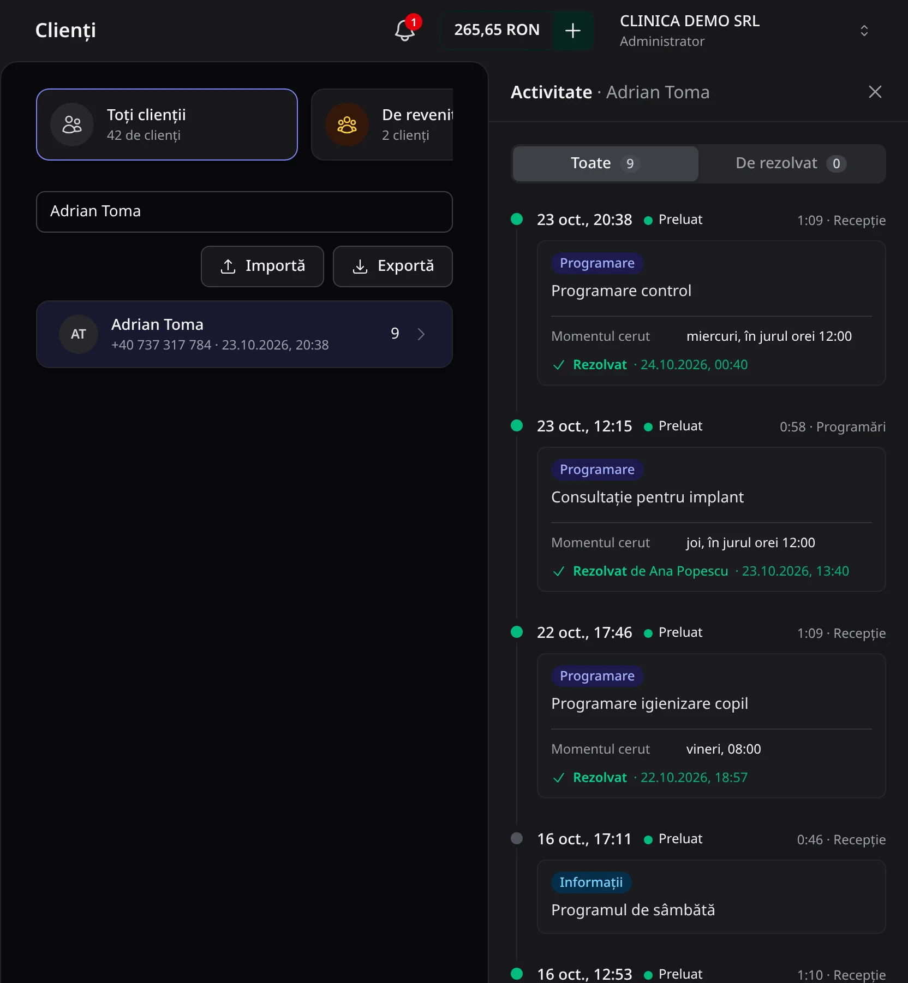Switch to the De rezolvat tab
908x983 pixels.
pos(791,164)
